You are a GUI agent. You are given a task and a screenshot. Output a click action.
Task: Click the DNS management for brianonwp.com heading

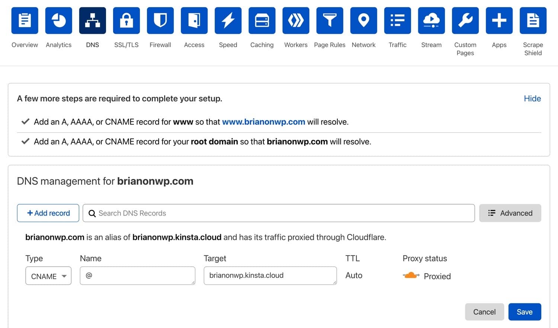pyautogui.click(x=105, y=181)
